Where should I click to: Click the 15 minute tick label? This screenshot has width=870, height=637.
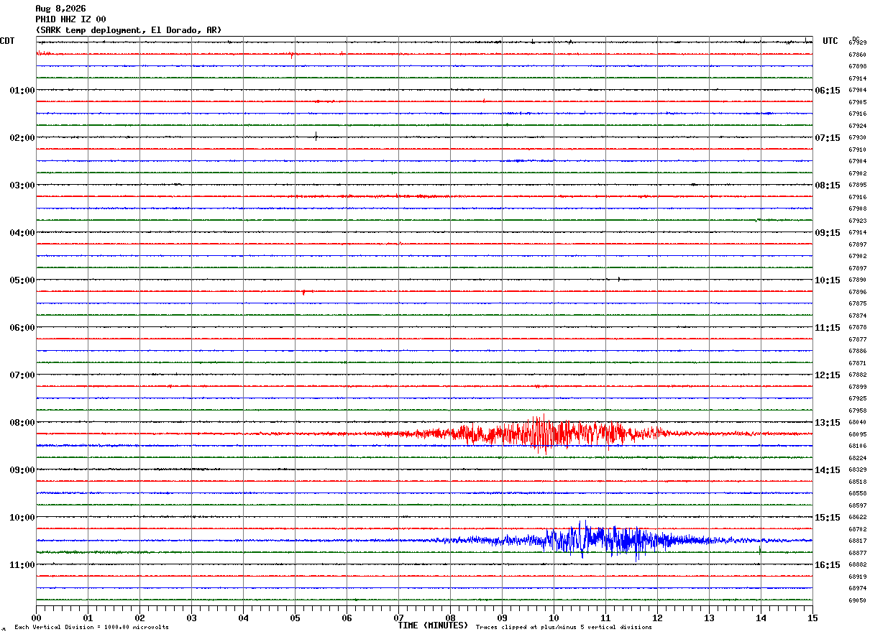812,618
